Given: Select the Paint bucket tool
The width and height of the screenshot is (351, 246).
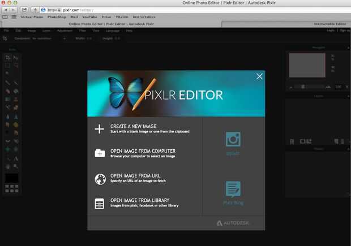Looking at the screenshot, I should [x=16, y=91].
